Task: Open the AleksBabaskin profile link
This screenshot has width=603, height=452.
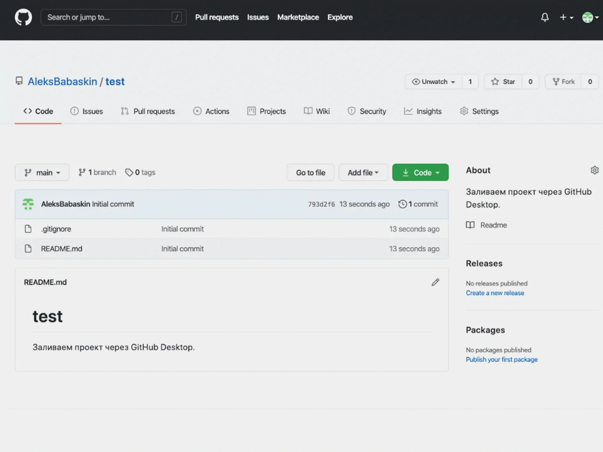Action: (62, 81)
